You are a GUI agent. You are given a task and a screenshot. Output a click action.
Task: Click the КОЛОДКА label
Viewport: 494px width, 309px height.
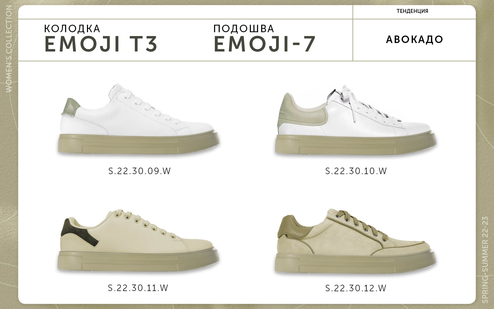(72, 29)
